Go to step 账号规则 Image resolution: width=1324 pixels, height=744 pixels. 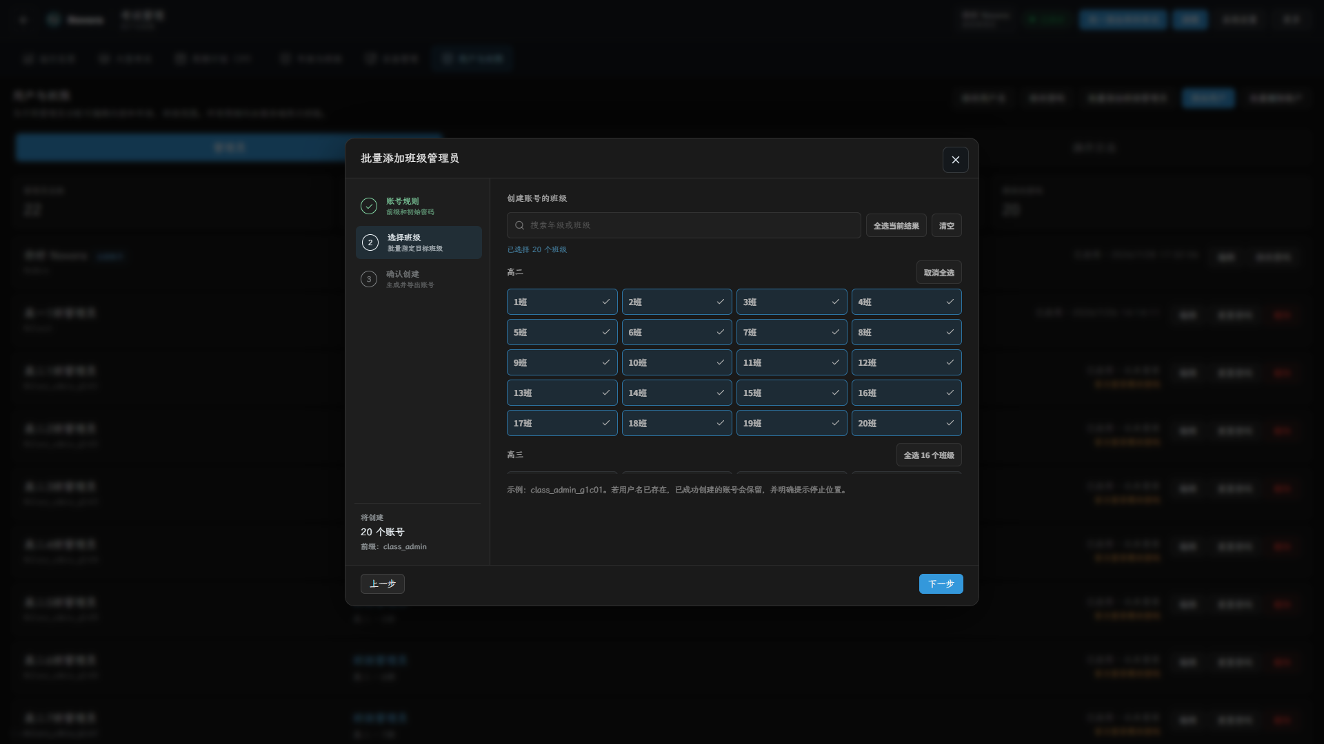pyautogui.click(x=418, y=206)
